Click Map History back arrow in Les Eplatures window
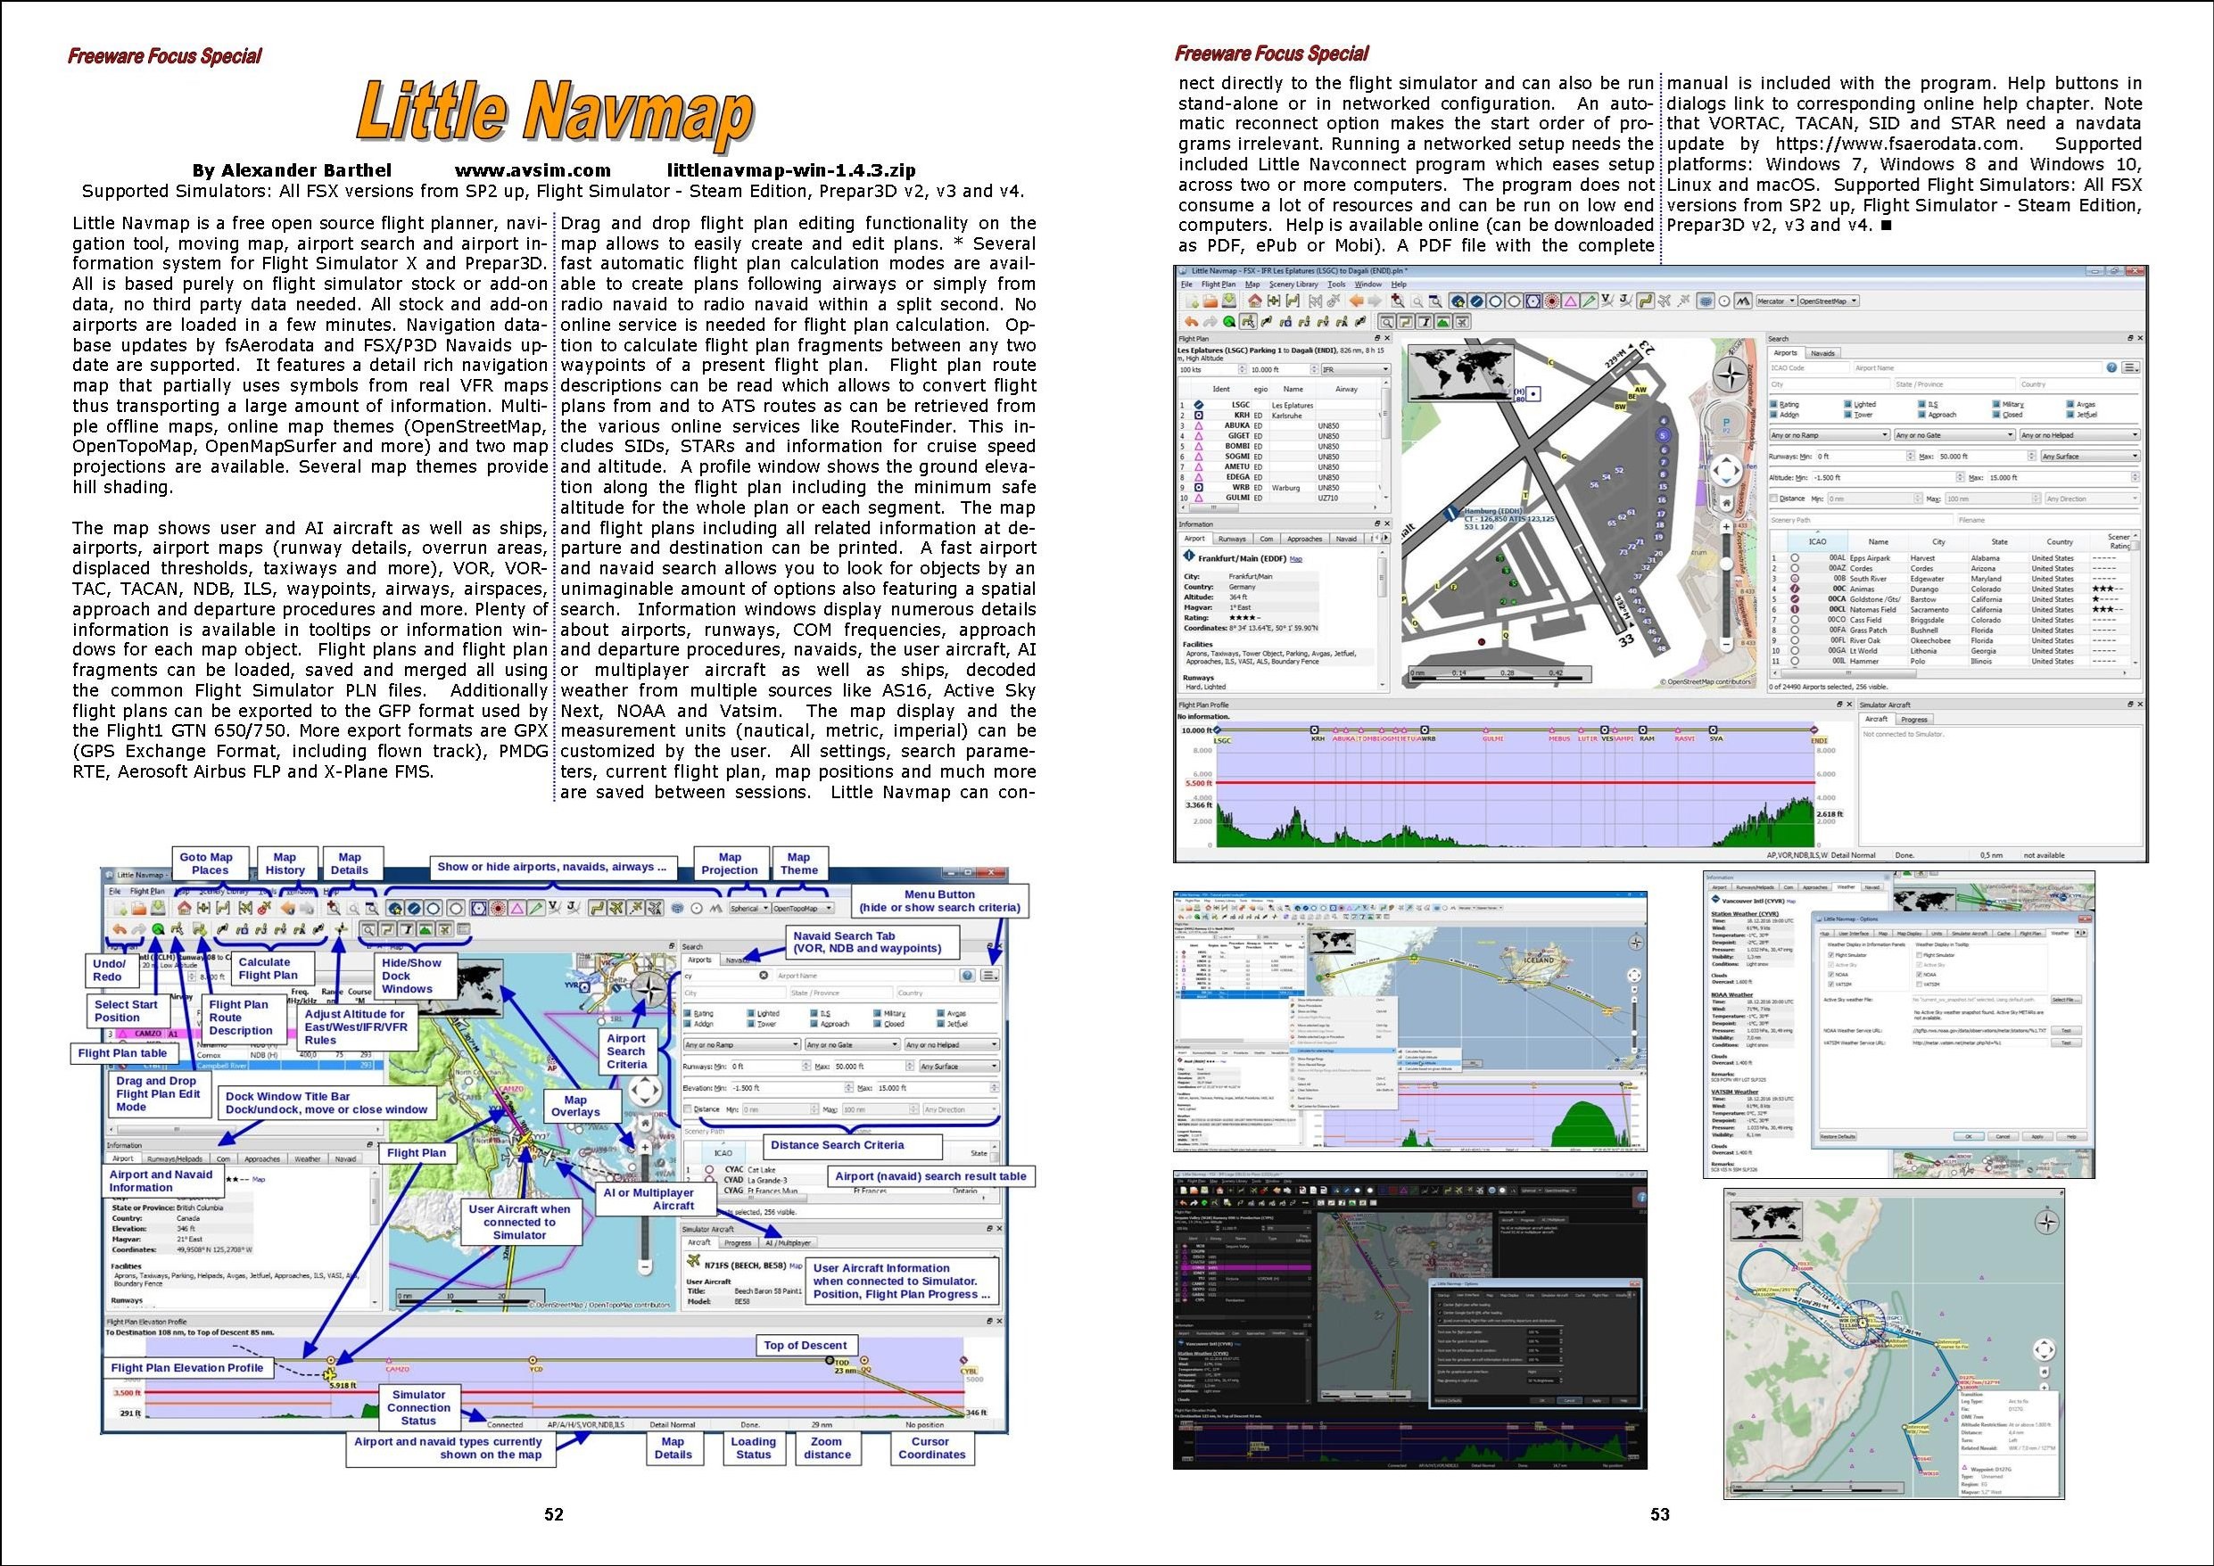The width and height of the screenshot is (2214, 1566). click(1357, 301)
